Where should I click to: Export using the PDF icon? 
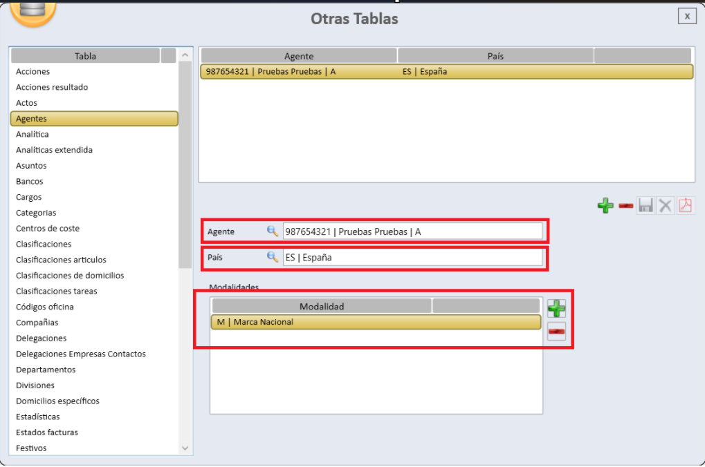pyautogui.click(x=685, y=206)
